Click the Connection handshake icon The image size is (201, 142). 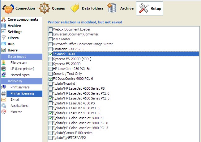[8, 9]
